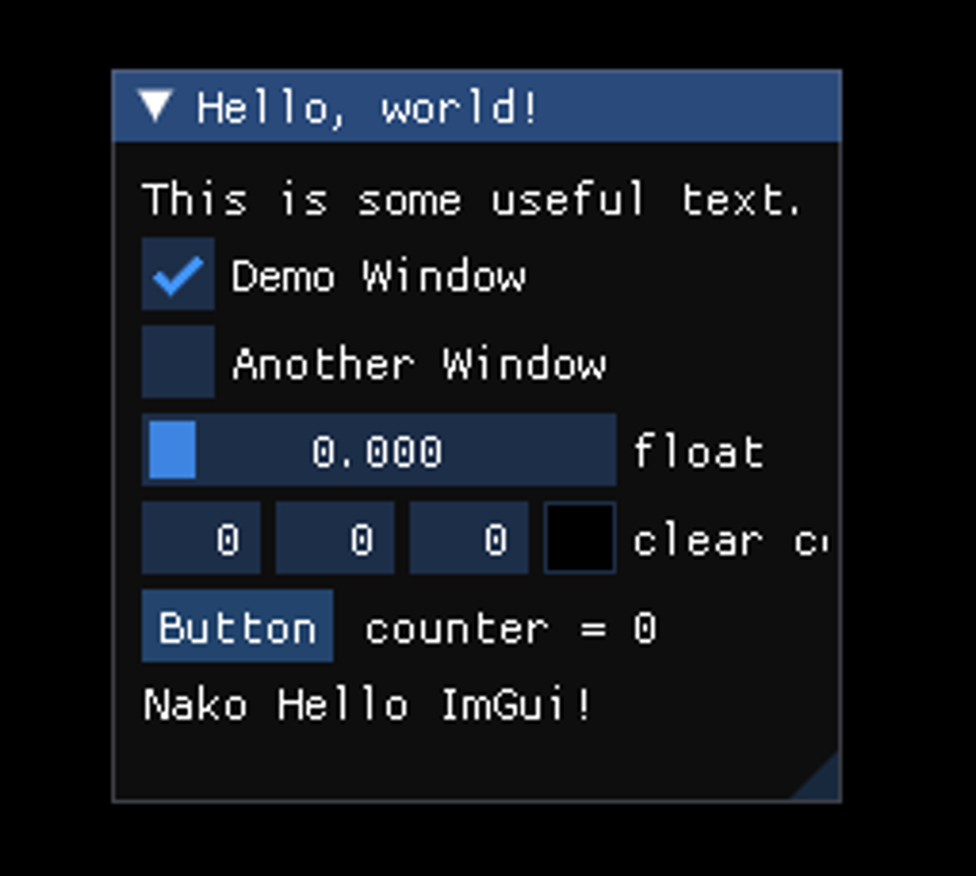Click the first clear color value field
The width and height of the screenshot is (976, 876).
click(201, 538)
